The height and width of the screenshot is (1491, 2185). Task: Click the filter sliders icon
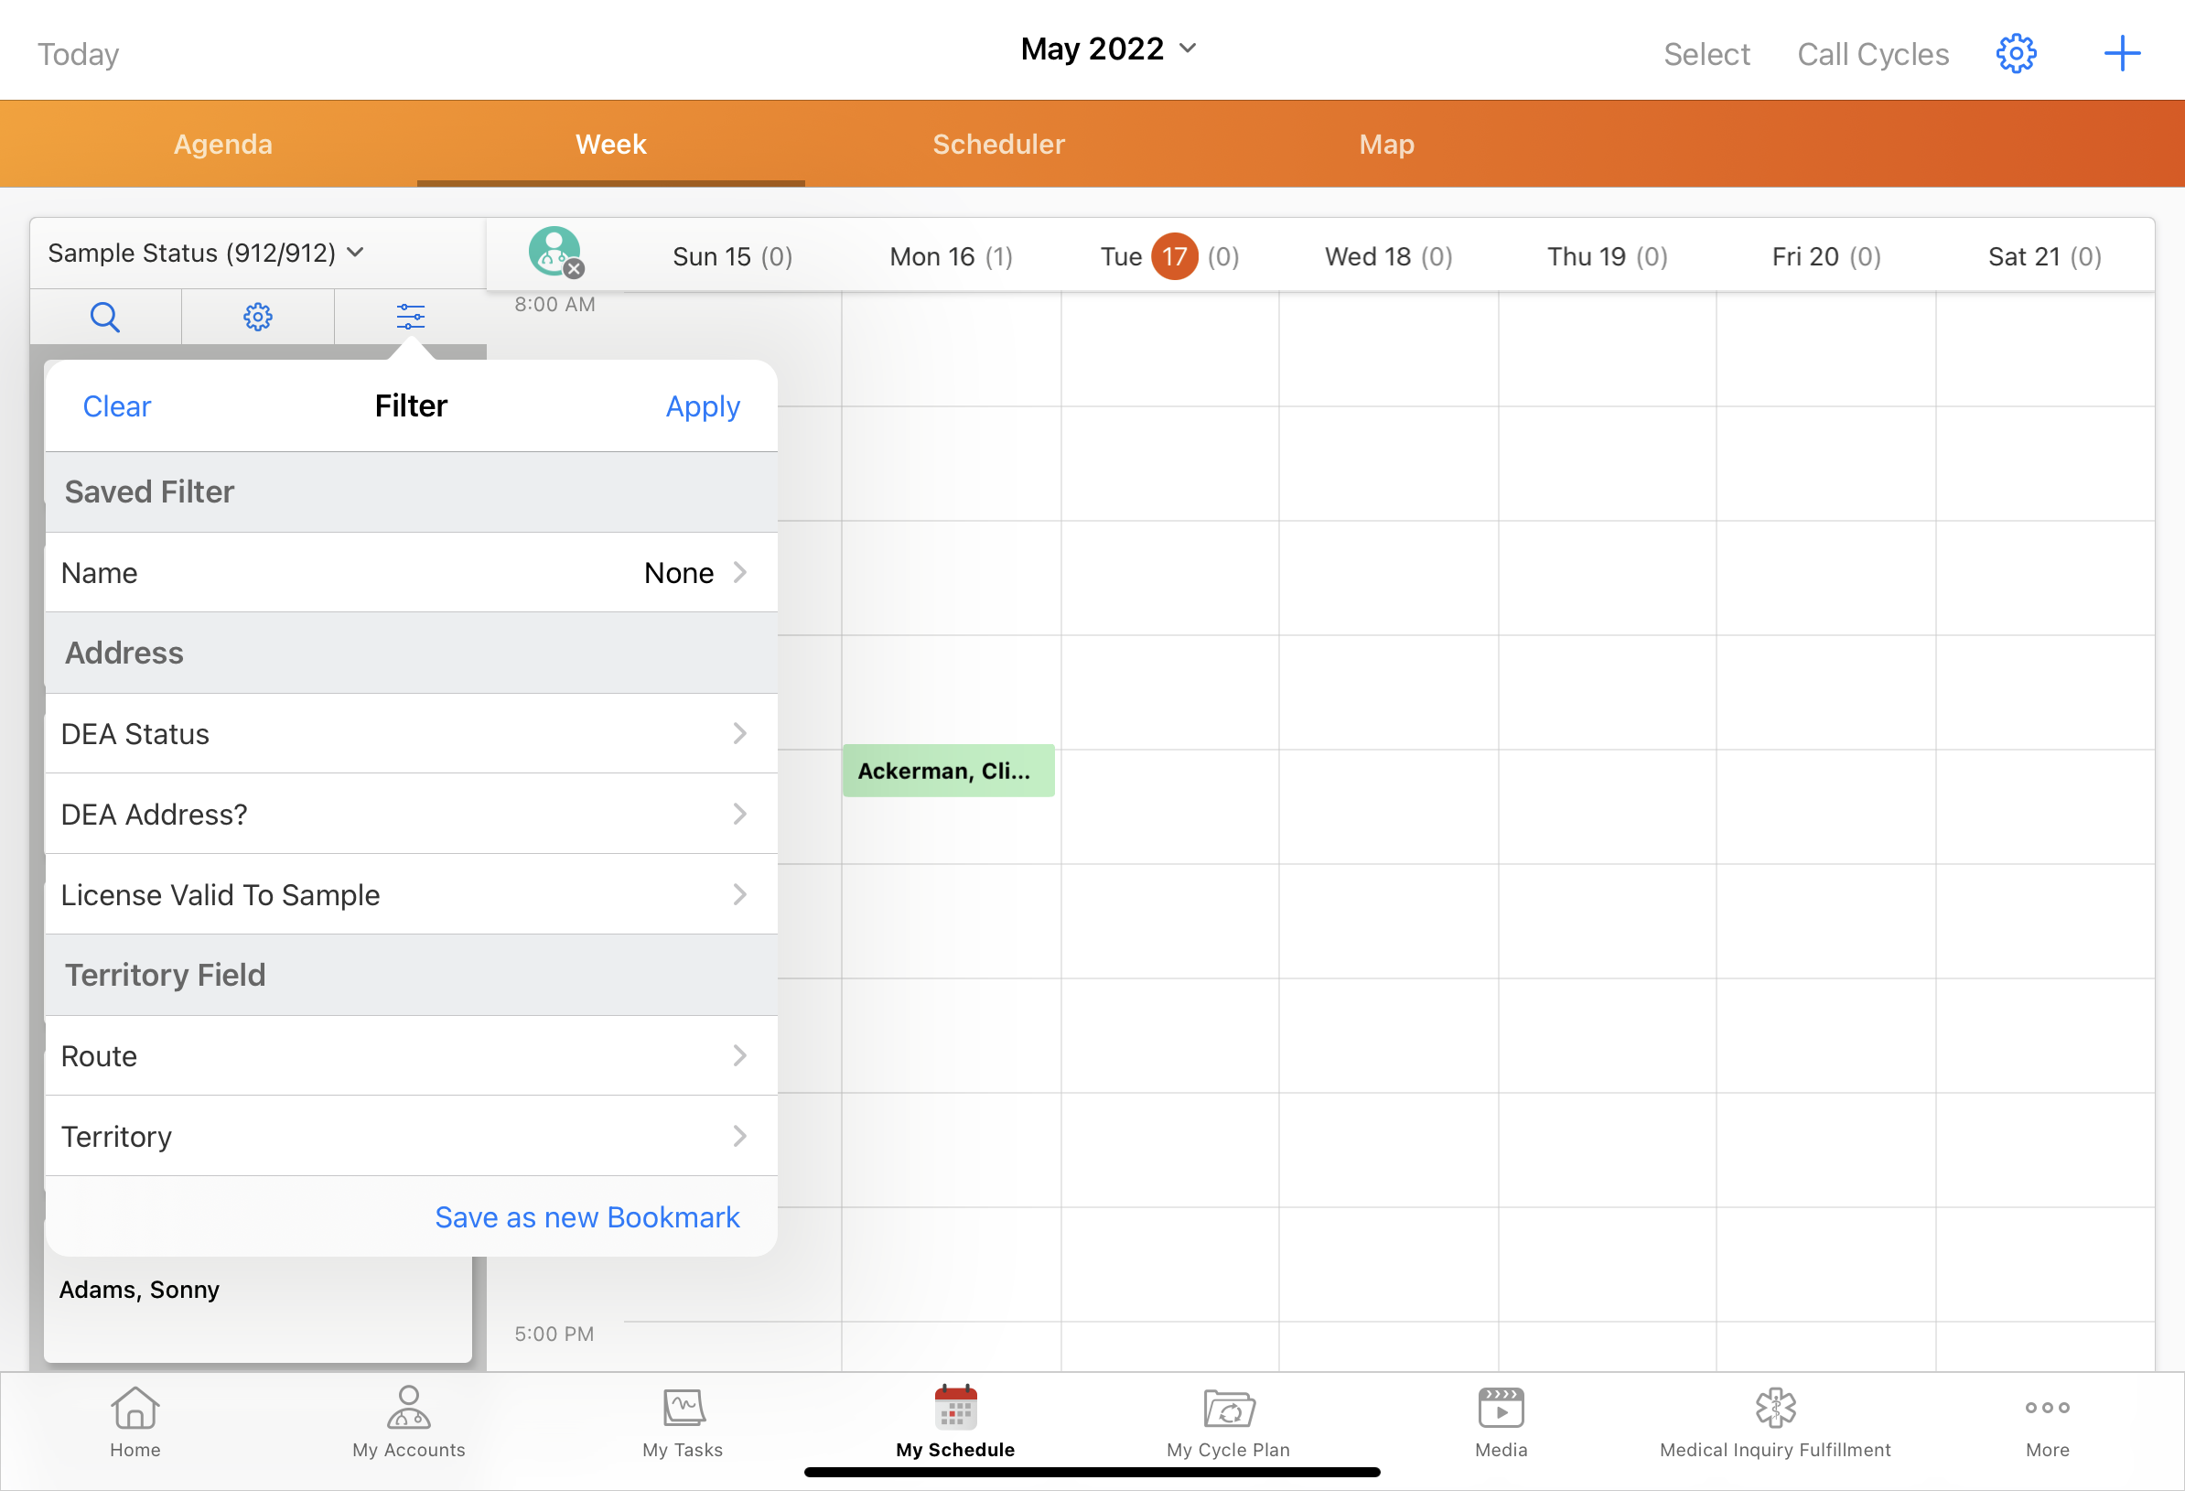(410, 317)
